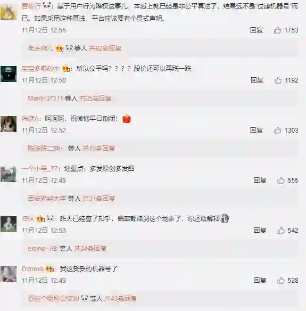Open avatar of user 宝宝多喝热水
306x311 pixels.
click(9, 74)
